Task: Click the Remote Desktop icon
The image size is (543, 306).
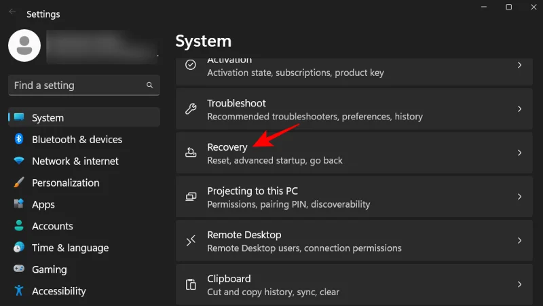Action: 191,240
